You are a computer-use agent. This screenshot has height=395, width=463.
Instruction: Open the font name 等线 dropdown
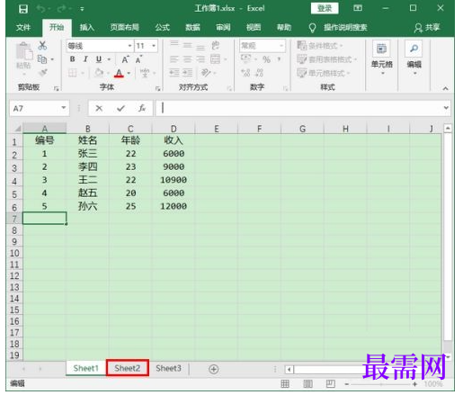click(x=129, y=46)
